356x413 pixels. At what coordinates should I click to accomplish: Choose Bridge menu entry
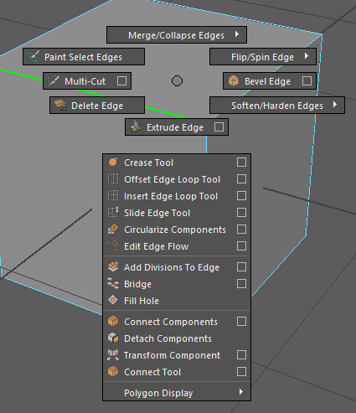click(x=177, y=284)
